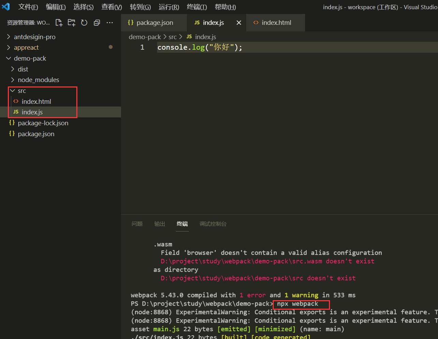Open the 运行(R) menu
Image resolution: width=438 pixels, height=339 pixels.
coord(169,7)
